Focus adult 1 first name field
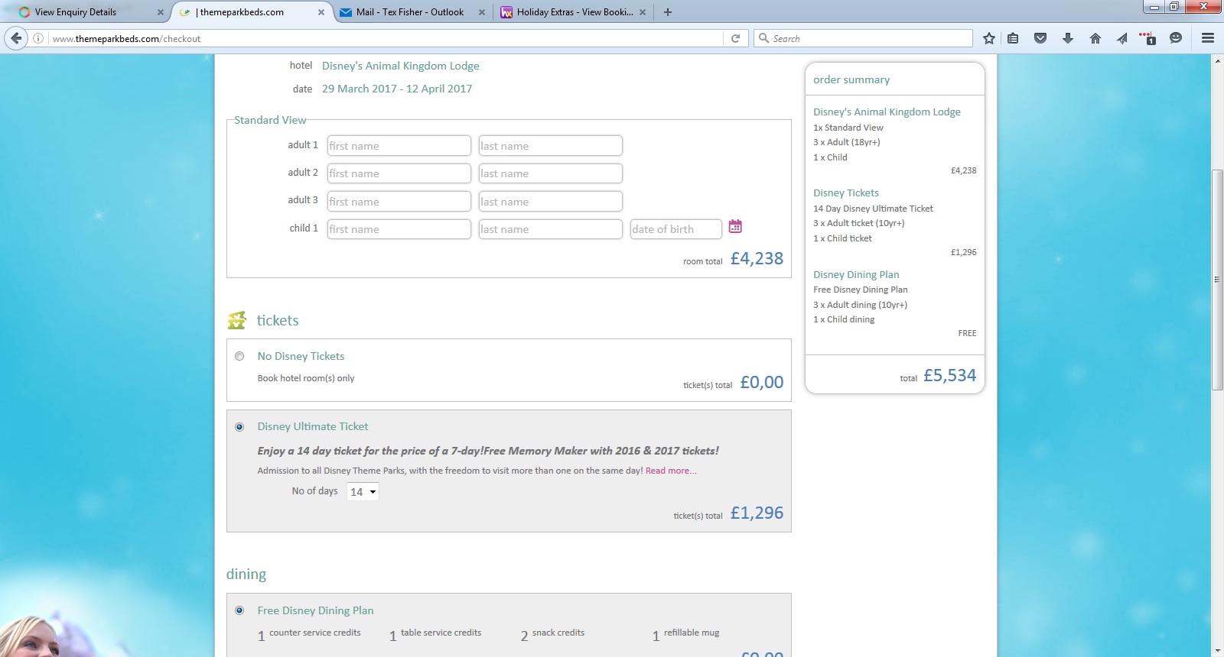Screen dimensions: 1224x657 (399, 146)
